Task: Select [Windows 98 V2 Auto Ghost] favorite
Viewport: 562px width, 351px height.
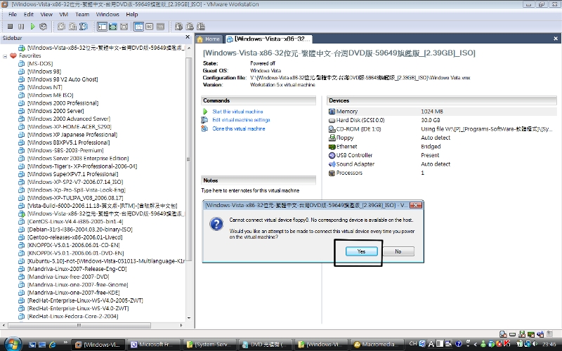Action: pos(63,79)
